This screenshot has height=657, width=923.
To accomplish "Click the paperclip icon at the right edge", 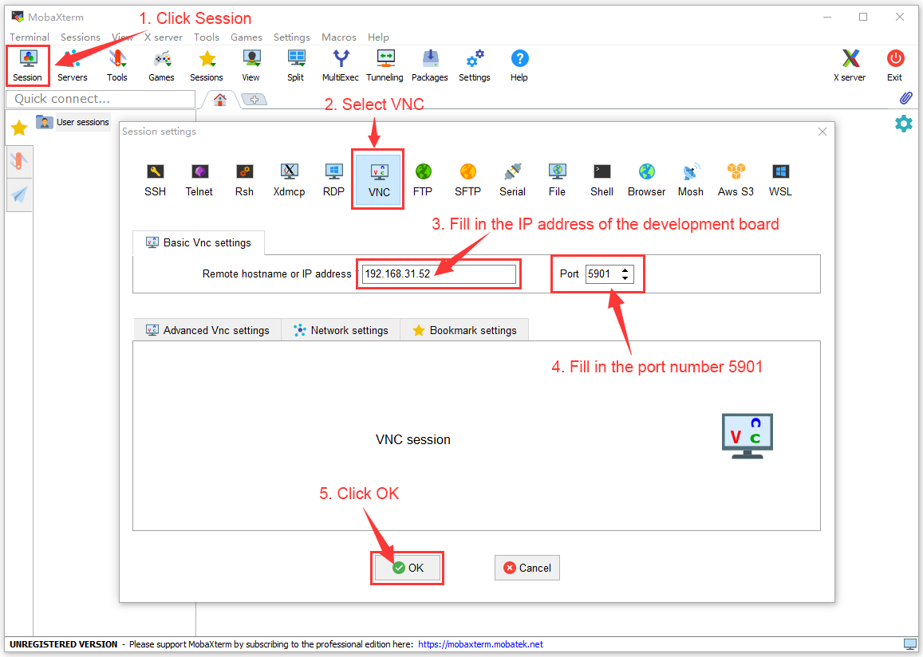I will (906, 98).
